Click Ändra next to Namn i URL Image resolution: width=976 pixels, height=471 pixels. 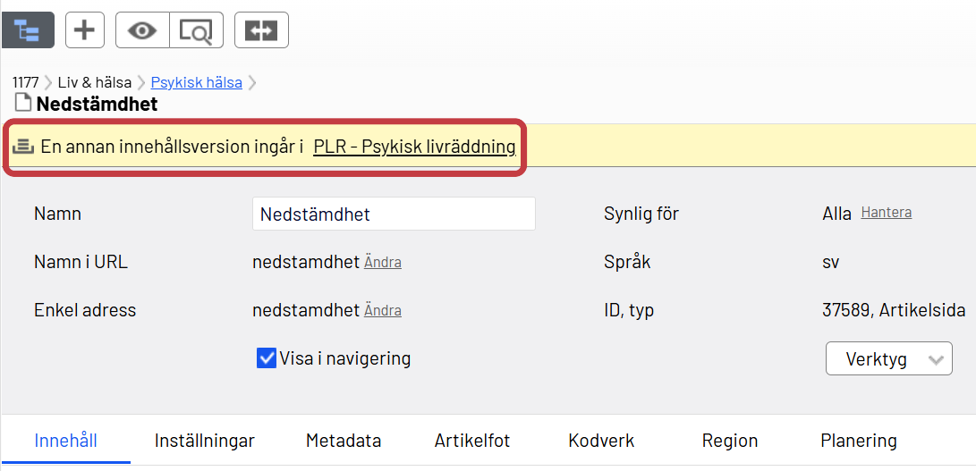tap(383, 263)
